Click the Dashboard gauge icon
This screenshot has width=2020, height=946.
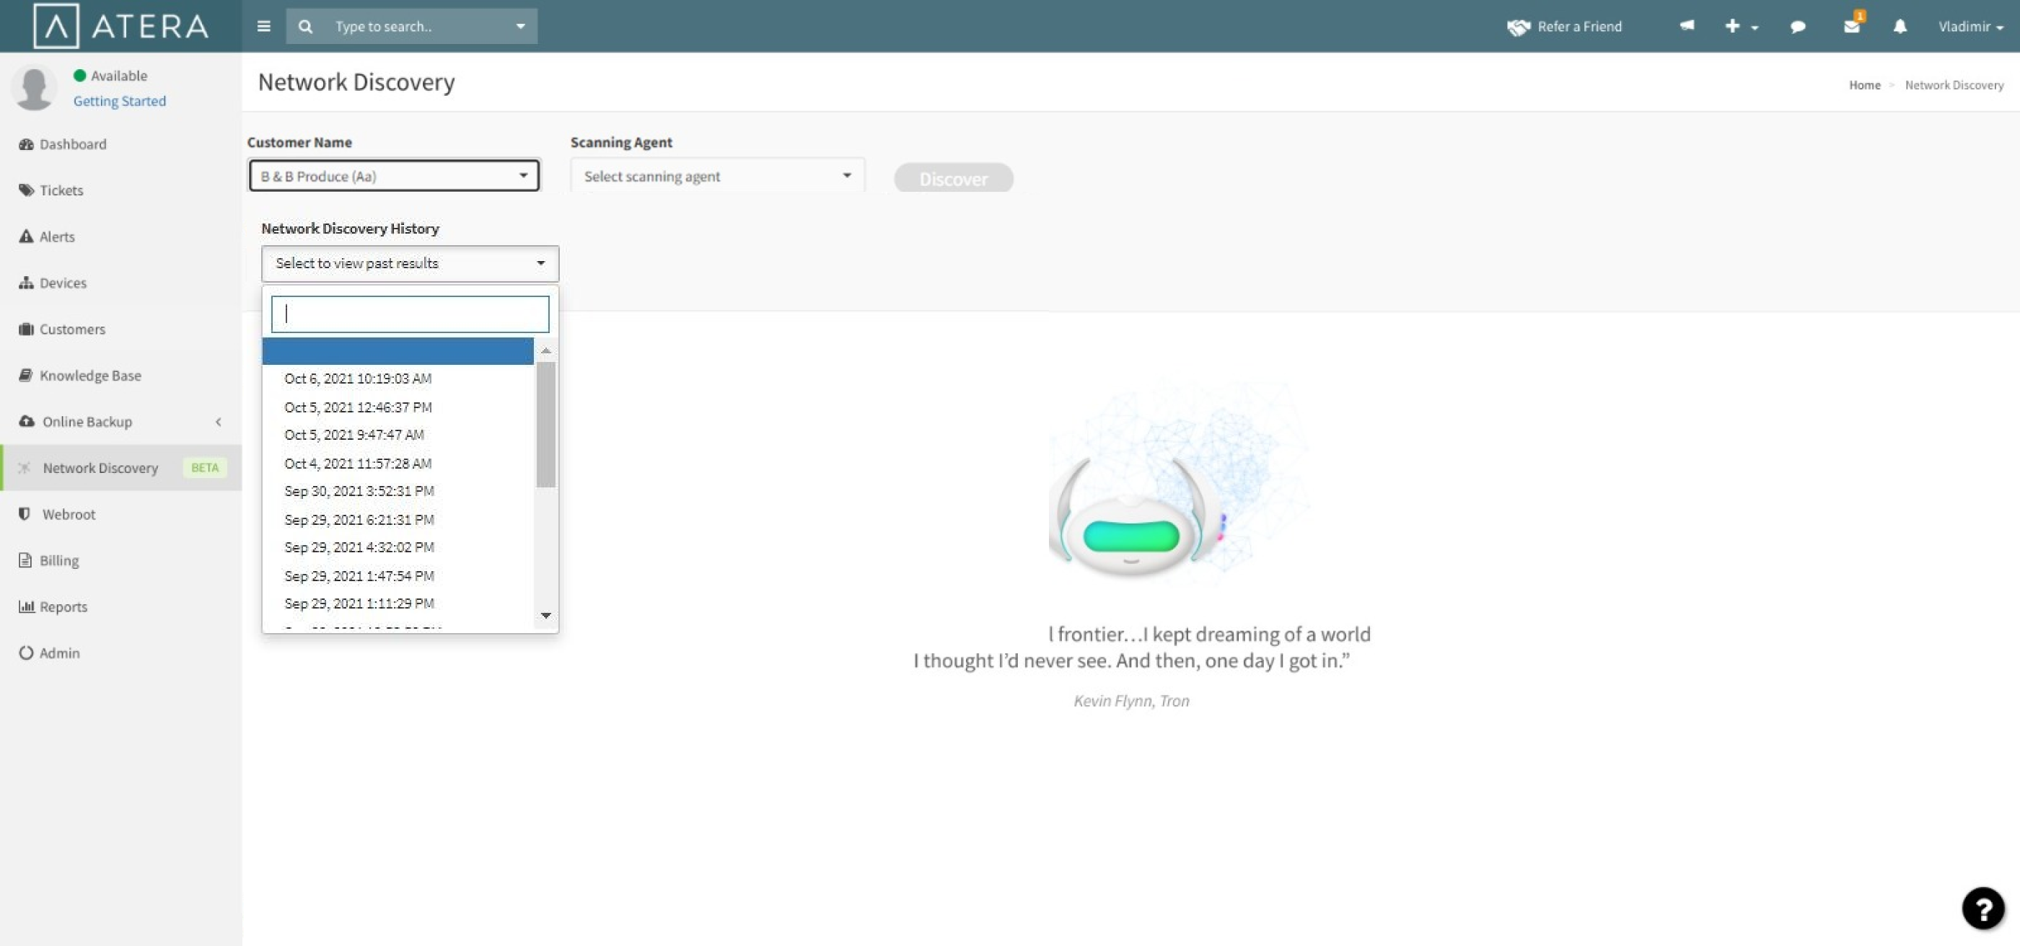point(26,143)
